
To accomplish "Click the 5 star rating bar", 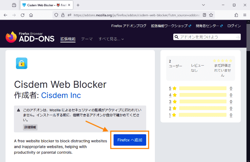I will [203, 88].
